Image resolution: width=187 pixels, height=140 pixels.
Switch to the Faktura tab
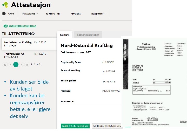[65, 35]
